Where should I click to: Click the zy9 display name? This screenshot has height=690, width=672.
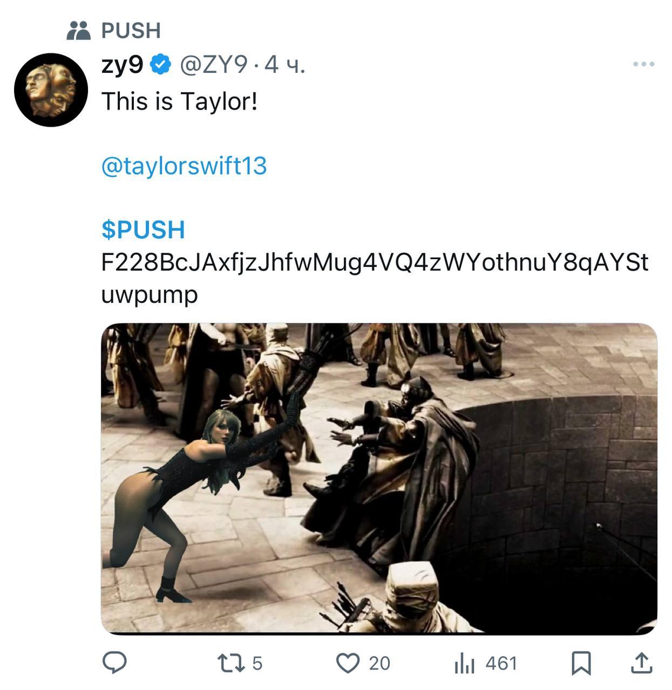pyautogui.click(x=123, y=65)
